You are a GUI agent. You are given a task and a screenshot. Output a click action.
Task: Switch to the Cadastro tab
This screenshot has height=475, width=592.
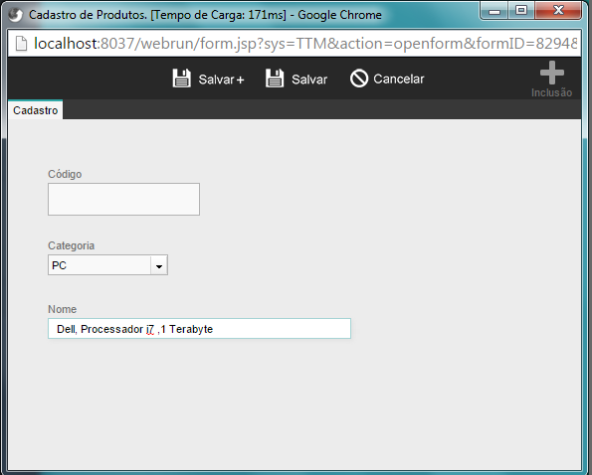[36, 110]
